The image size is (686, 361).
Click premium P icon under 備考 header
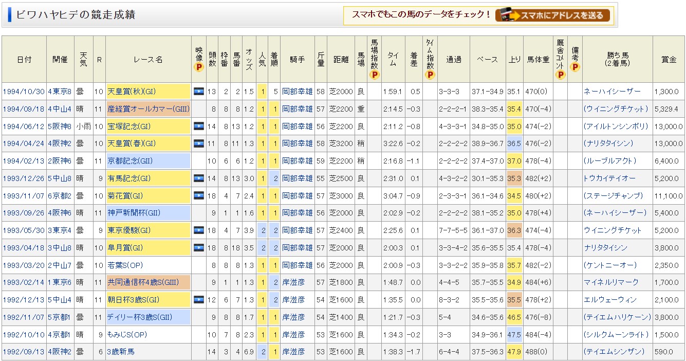point(574,67)
